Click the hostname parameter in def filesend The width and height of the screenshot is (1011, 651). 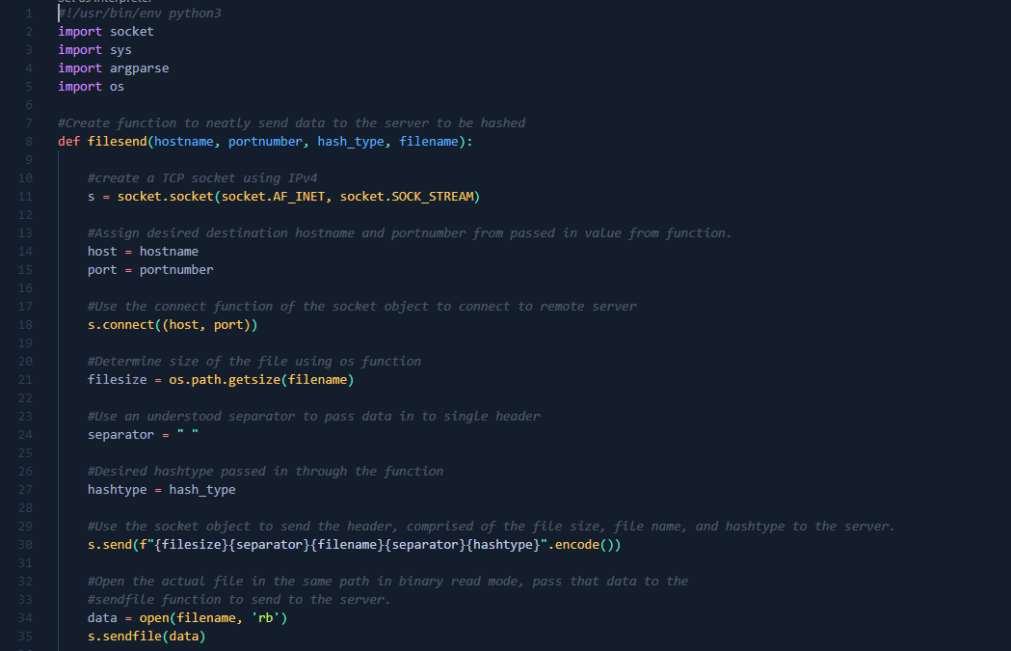[183, 141]
